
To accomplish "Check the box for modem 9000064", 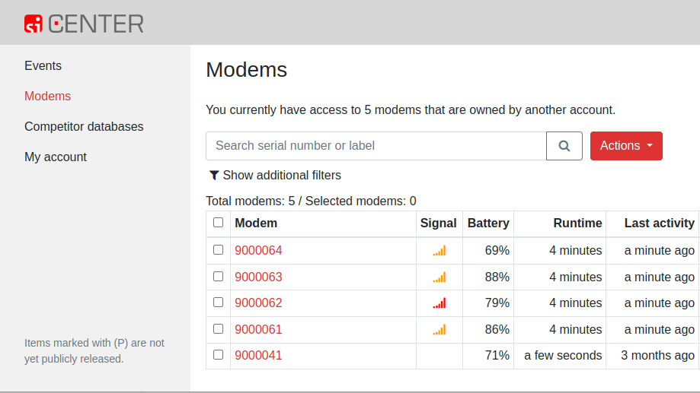I will point(219,250).
